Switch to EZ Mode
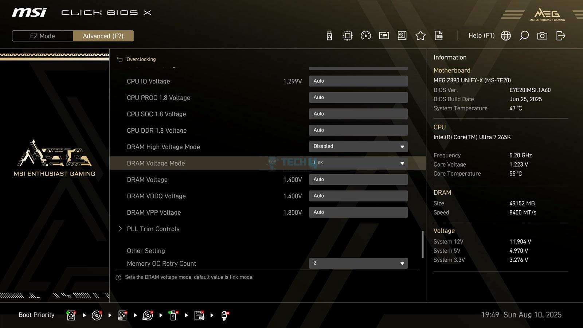583x328 pixels. click(43, 36)
